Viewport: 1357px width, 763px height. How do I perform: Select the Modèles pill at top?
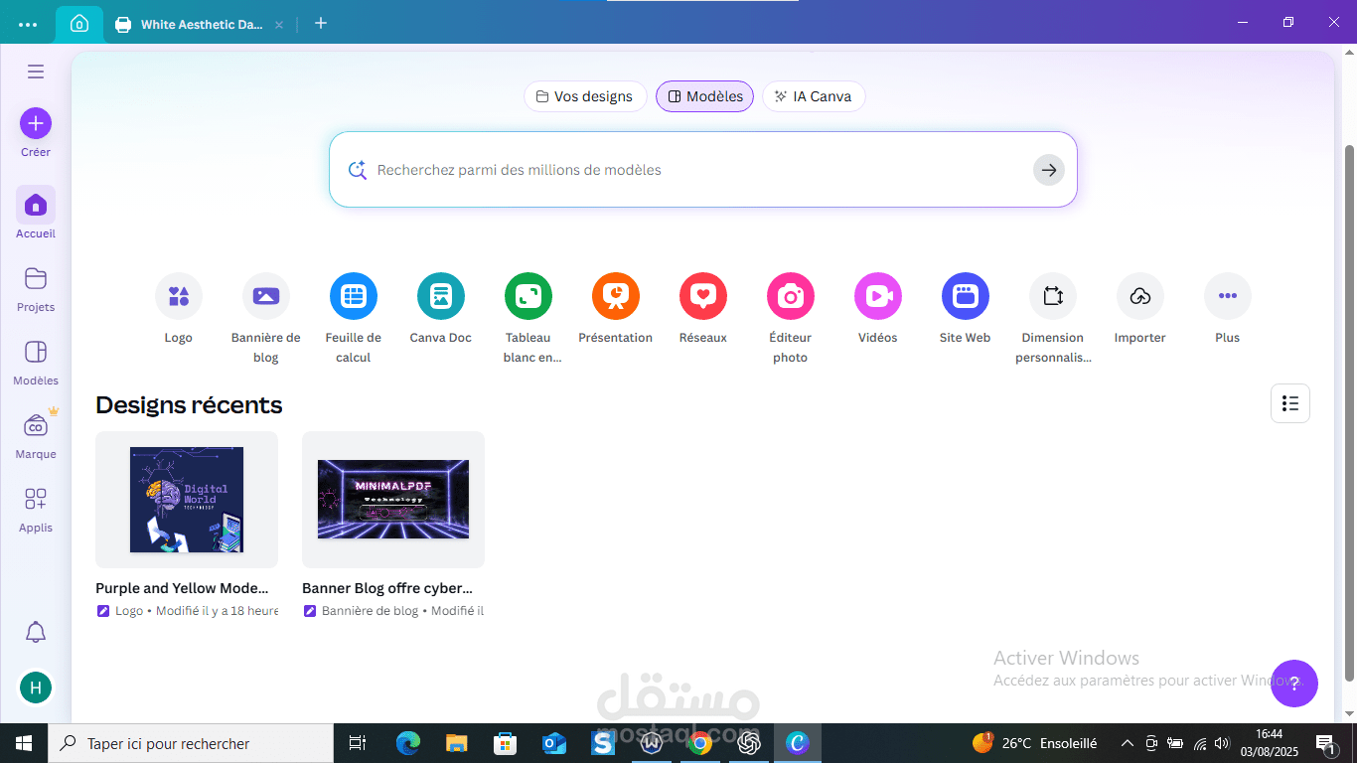click(x=705, y=96)
